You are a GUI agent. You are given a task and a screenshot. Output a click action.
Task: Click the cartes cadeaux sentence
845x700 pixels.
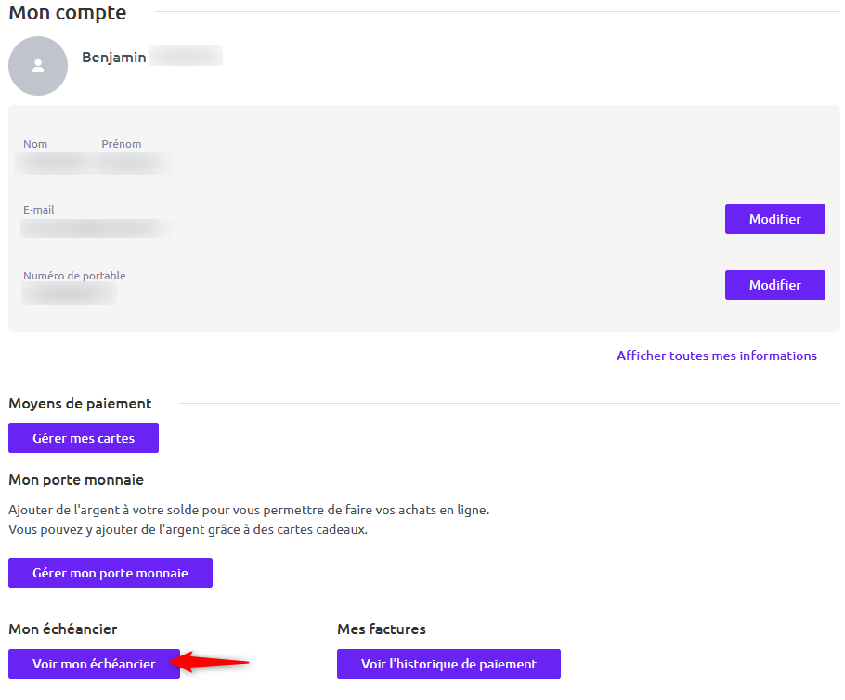coord(188,529)
